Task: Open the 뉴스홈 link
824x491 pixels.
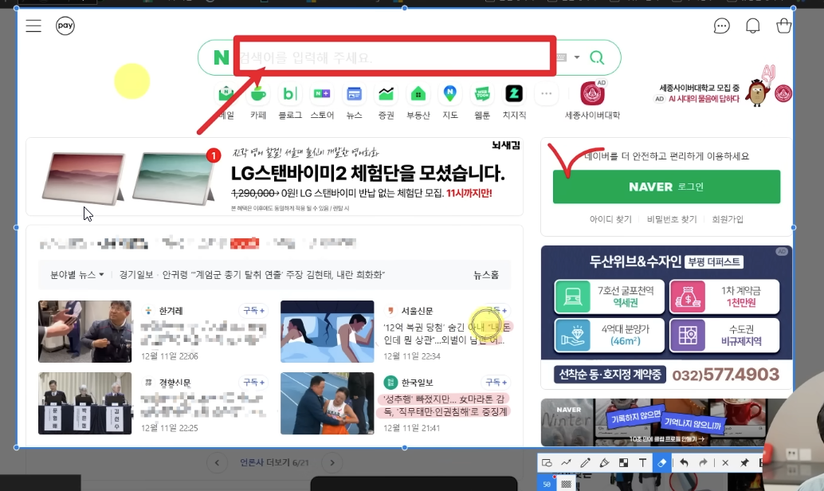Action: tap(485, 274)
